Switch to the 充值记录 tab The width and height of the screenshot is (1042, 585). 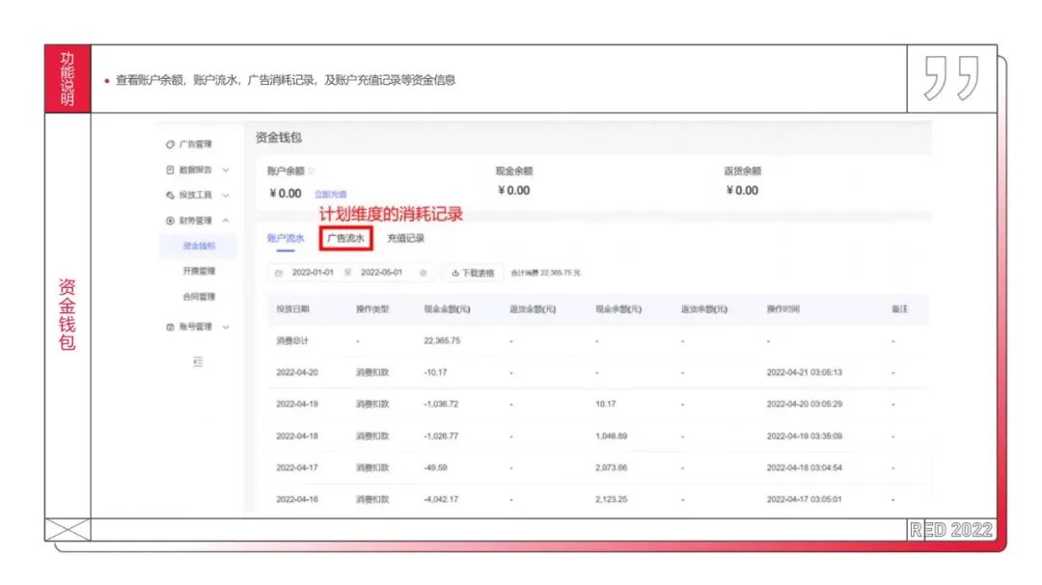tap(405, 238)
